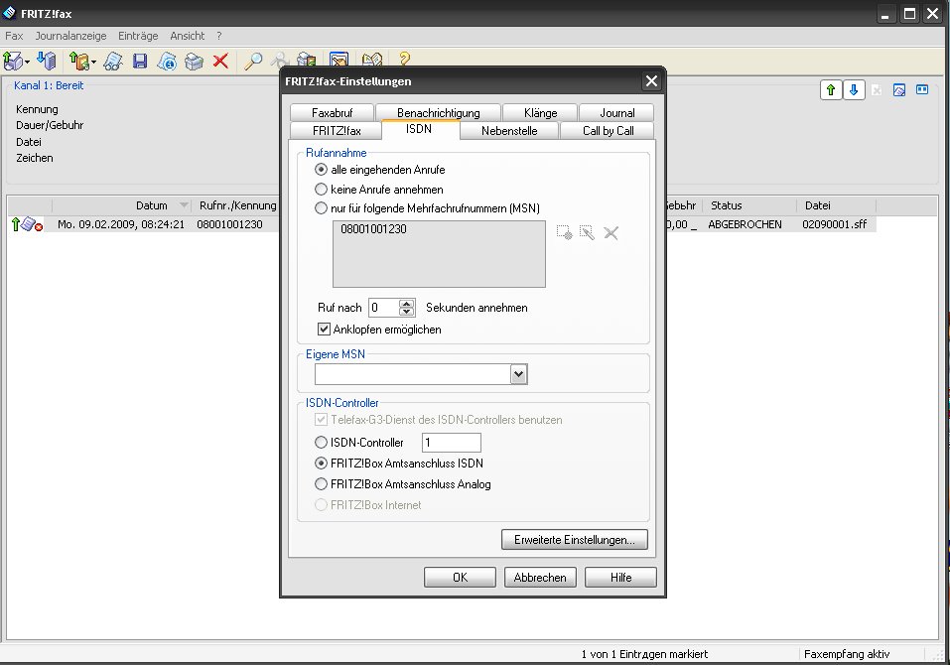Open dropdown arrow beside first fax toolbar icon
Screen dimensions: 950x665
tap(28, 62)
